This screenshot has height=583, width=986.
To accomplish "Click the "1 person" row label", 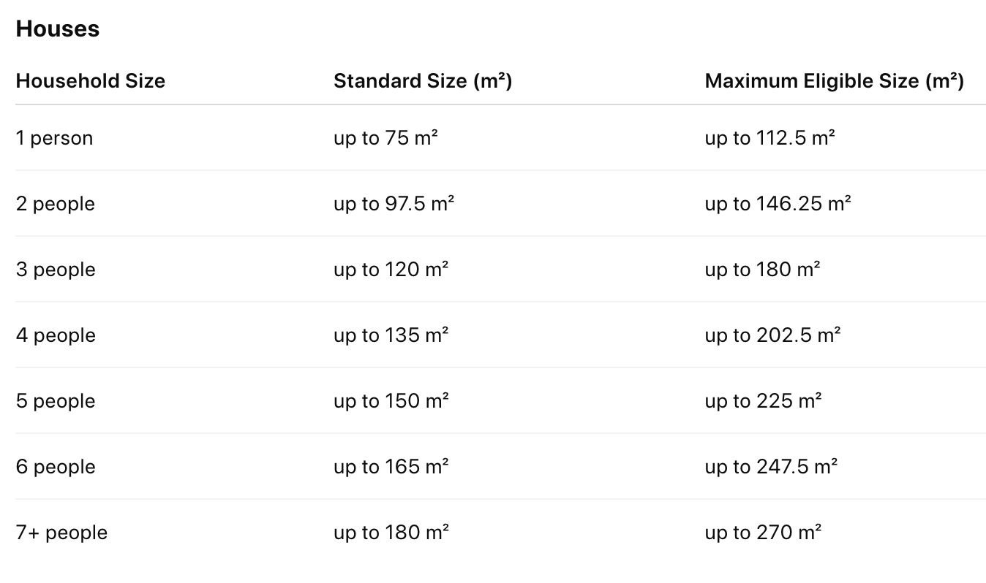I will tap(55, 138).
